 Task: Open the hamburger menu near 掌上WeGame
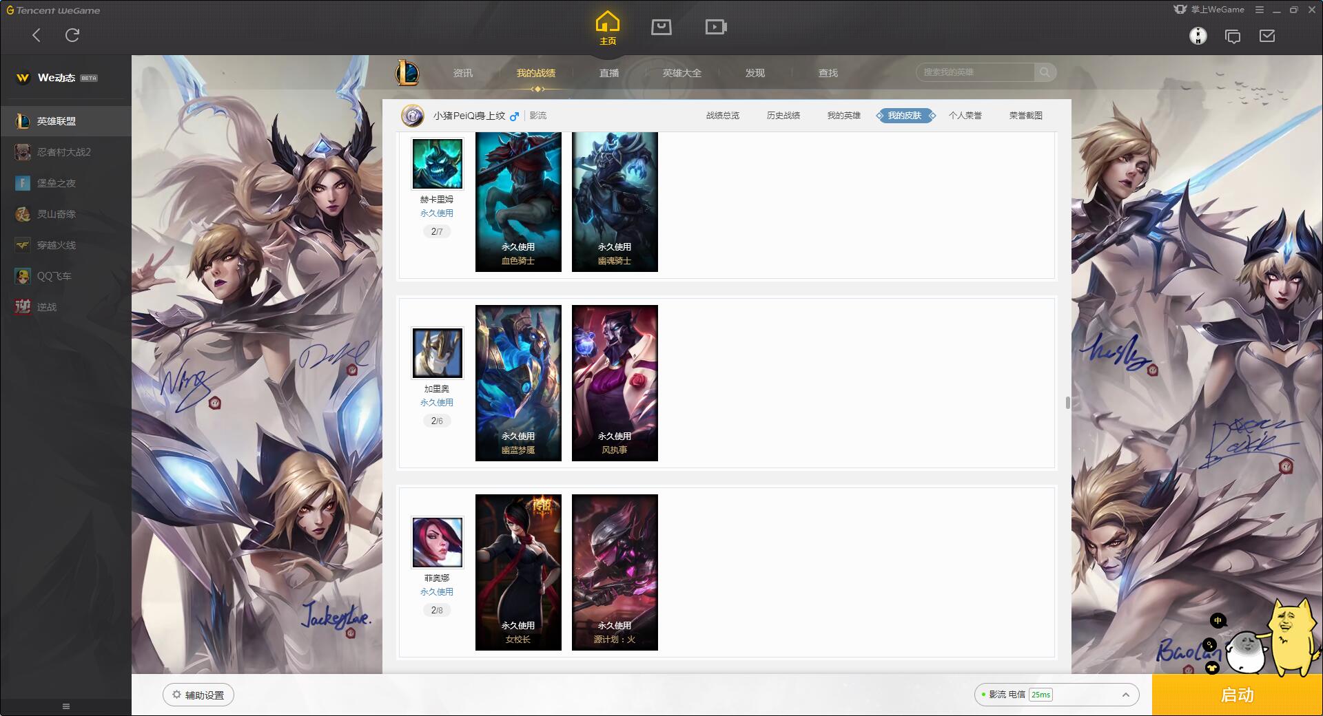pos(1260,10)
